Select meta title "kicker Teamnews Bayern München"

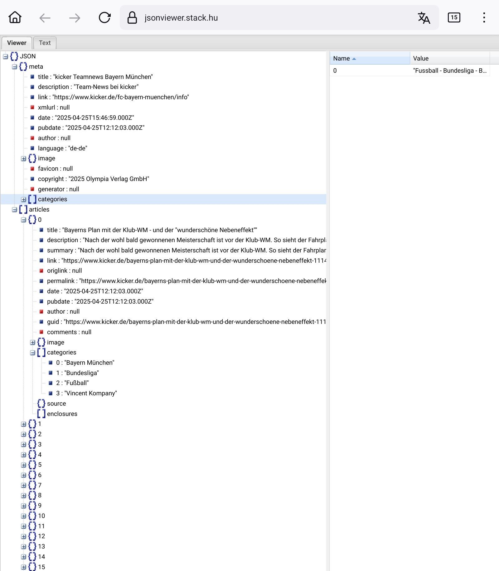click(x=95, y=77)
